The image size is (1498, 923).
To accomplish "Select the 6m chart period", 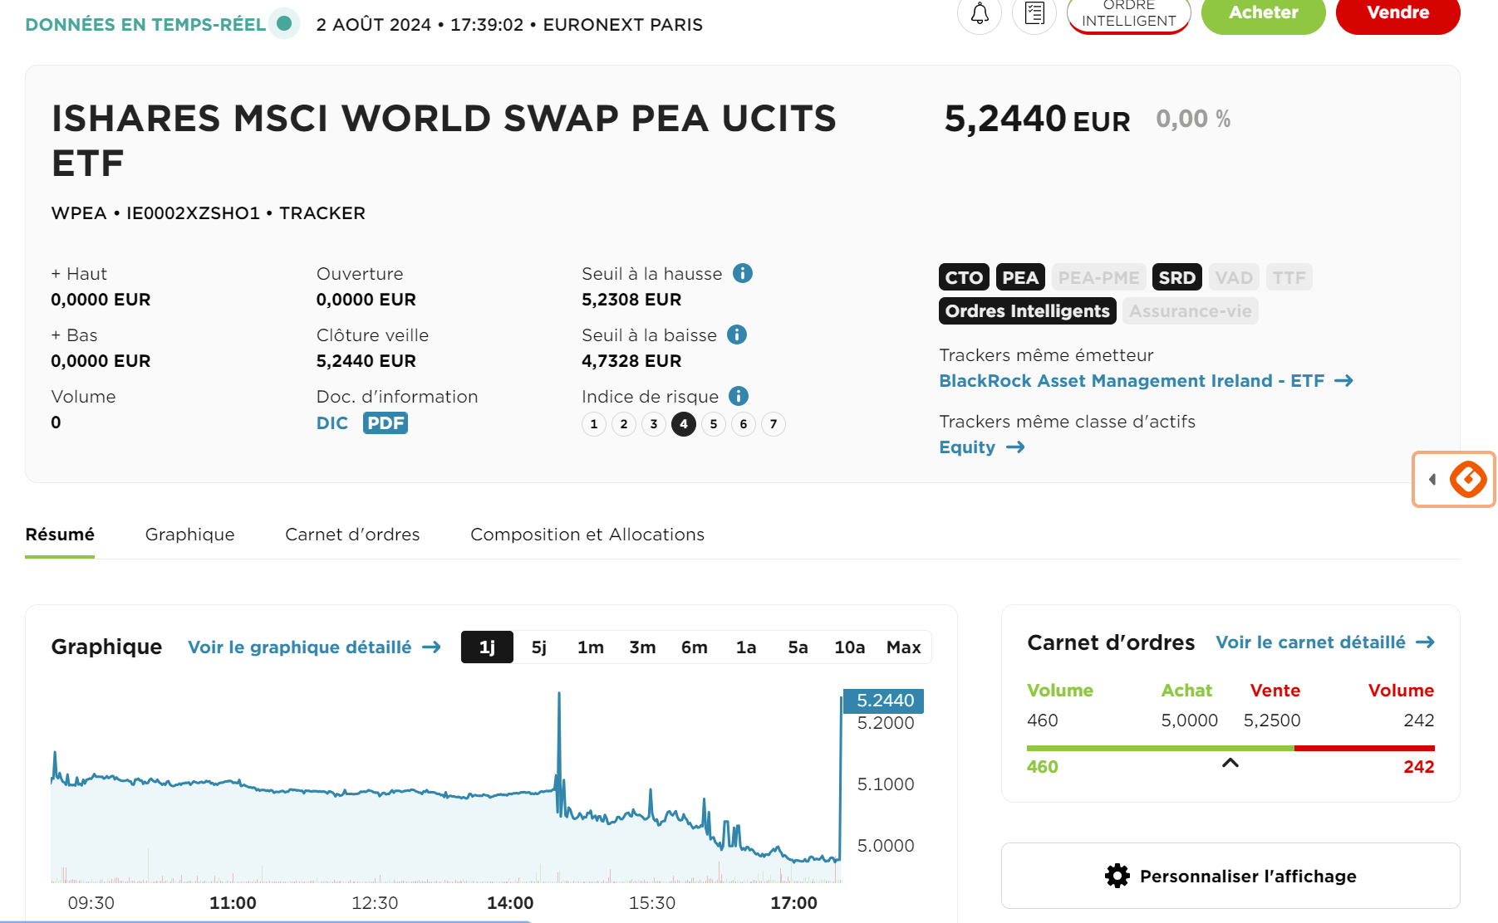I will click(x=695, y=647).
